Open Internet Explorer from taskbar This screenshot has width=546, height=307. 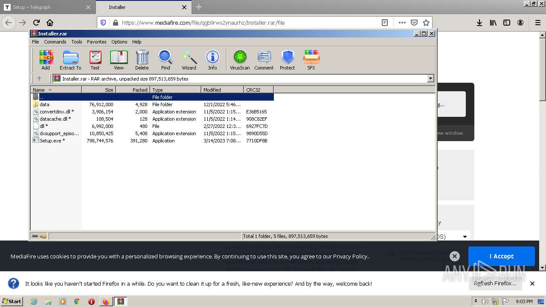coord(34,301)
